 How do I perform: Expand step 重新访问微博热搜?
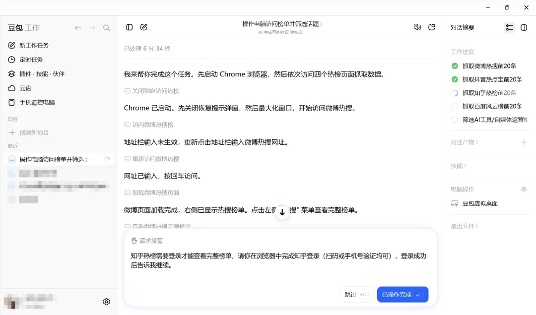click(151, 159)
